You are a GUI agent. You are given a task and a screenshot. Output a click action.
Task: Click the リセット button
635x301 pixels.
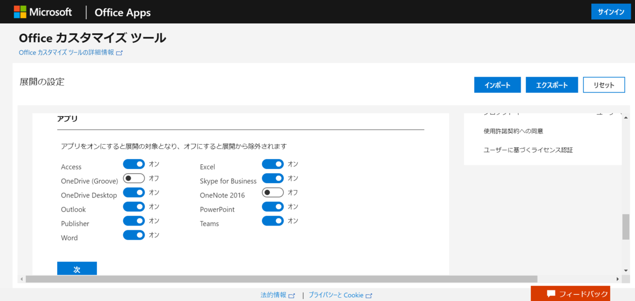point(604,84)
